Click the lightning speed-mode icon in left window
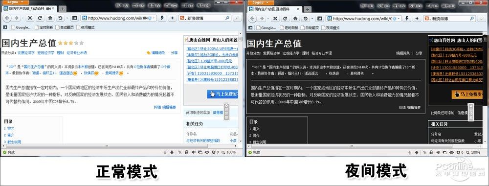The image size is (489, 186). [x=162, y=18]
